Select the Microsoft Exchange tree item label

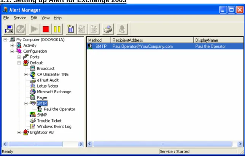[54, 92]
